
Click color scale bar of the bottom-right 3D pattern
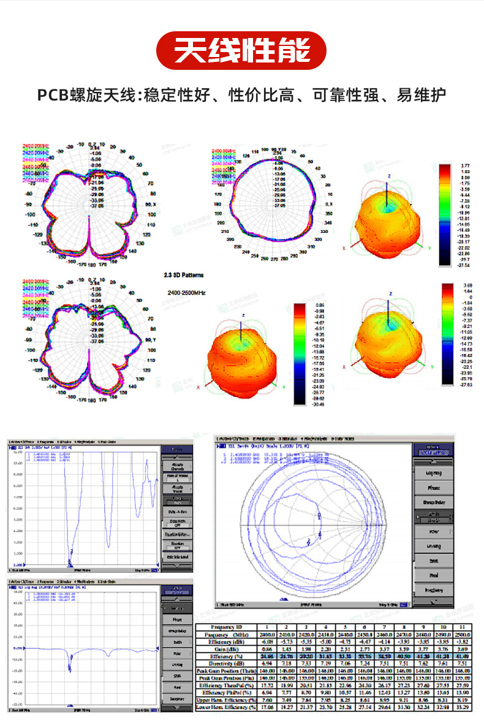[448, 334]
